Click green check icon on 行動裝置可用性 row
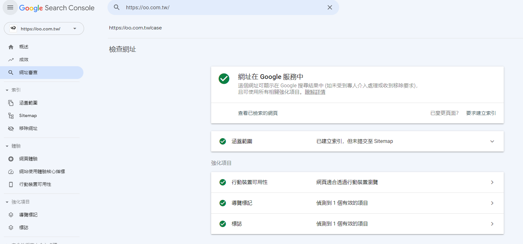Viewport: 523px width, 244px height. point(223,182)
